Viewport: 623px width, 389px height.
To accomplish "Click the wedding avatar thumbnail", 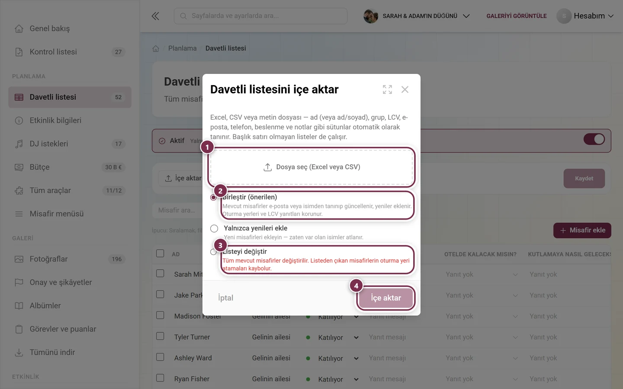I will point(371,16).
